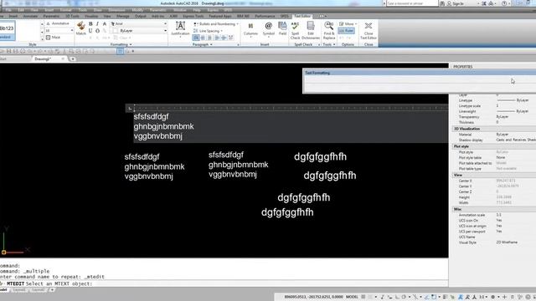Open Find & Replace
Viewport: 536px width, 301px height.
pos(329,31)
